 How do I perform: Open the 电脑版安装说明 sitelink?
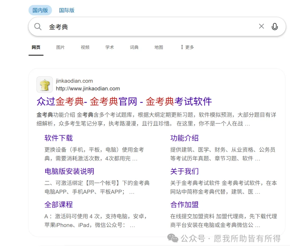pos(69,171)
